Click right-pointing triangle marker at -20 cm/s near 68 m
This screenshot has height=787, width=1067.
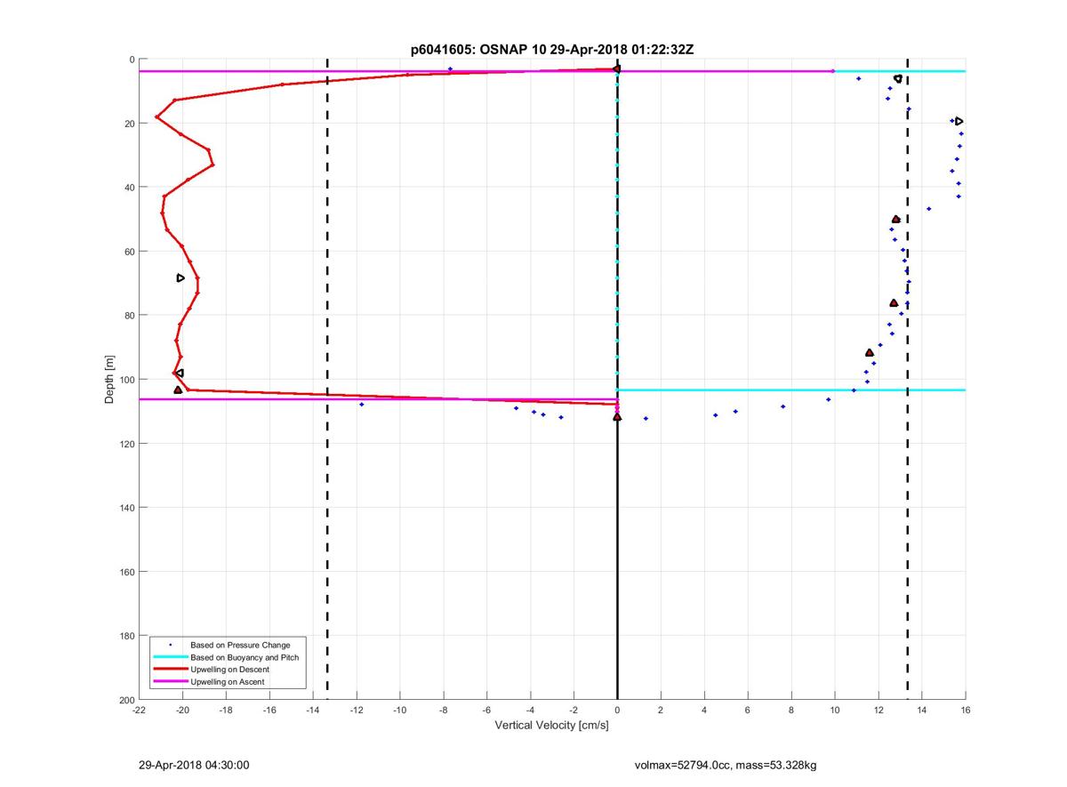[x=181, y=277]
